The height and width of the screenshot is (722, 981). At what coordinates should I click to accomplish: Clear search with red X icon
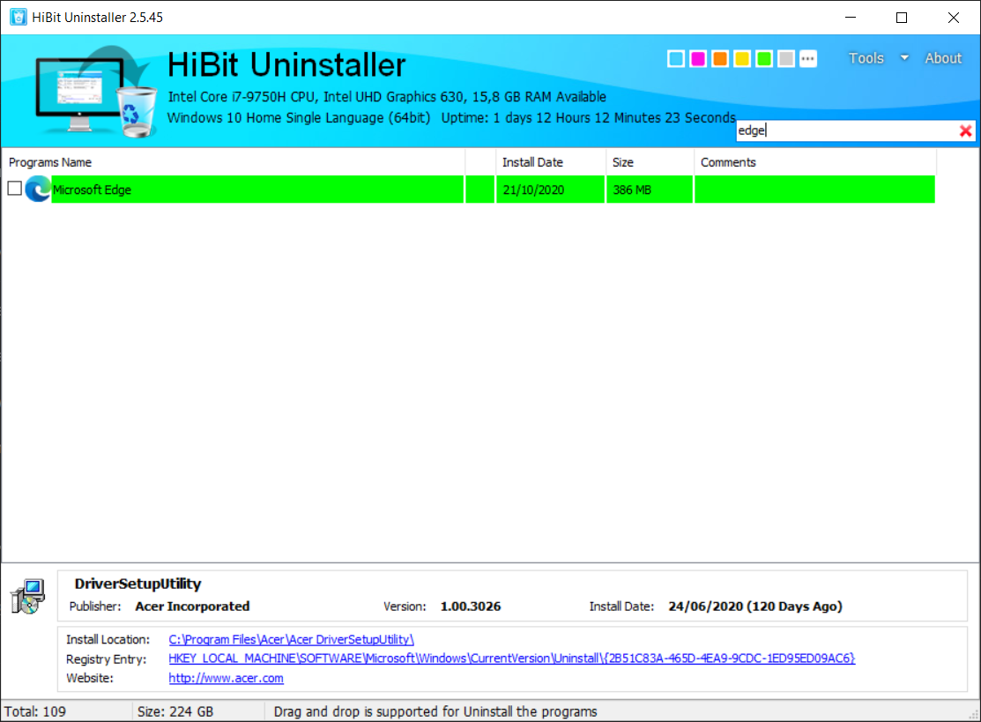coord(965,130)
